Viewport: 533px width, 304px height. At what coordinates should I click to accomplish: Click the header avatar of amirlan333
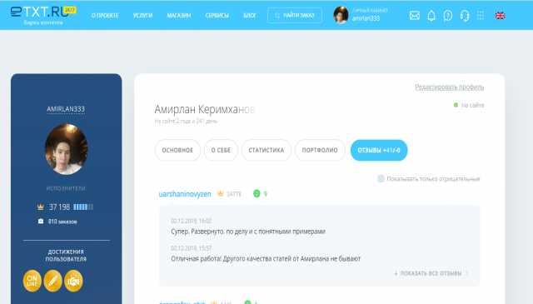[x=341, y=15]
